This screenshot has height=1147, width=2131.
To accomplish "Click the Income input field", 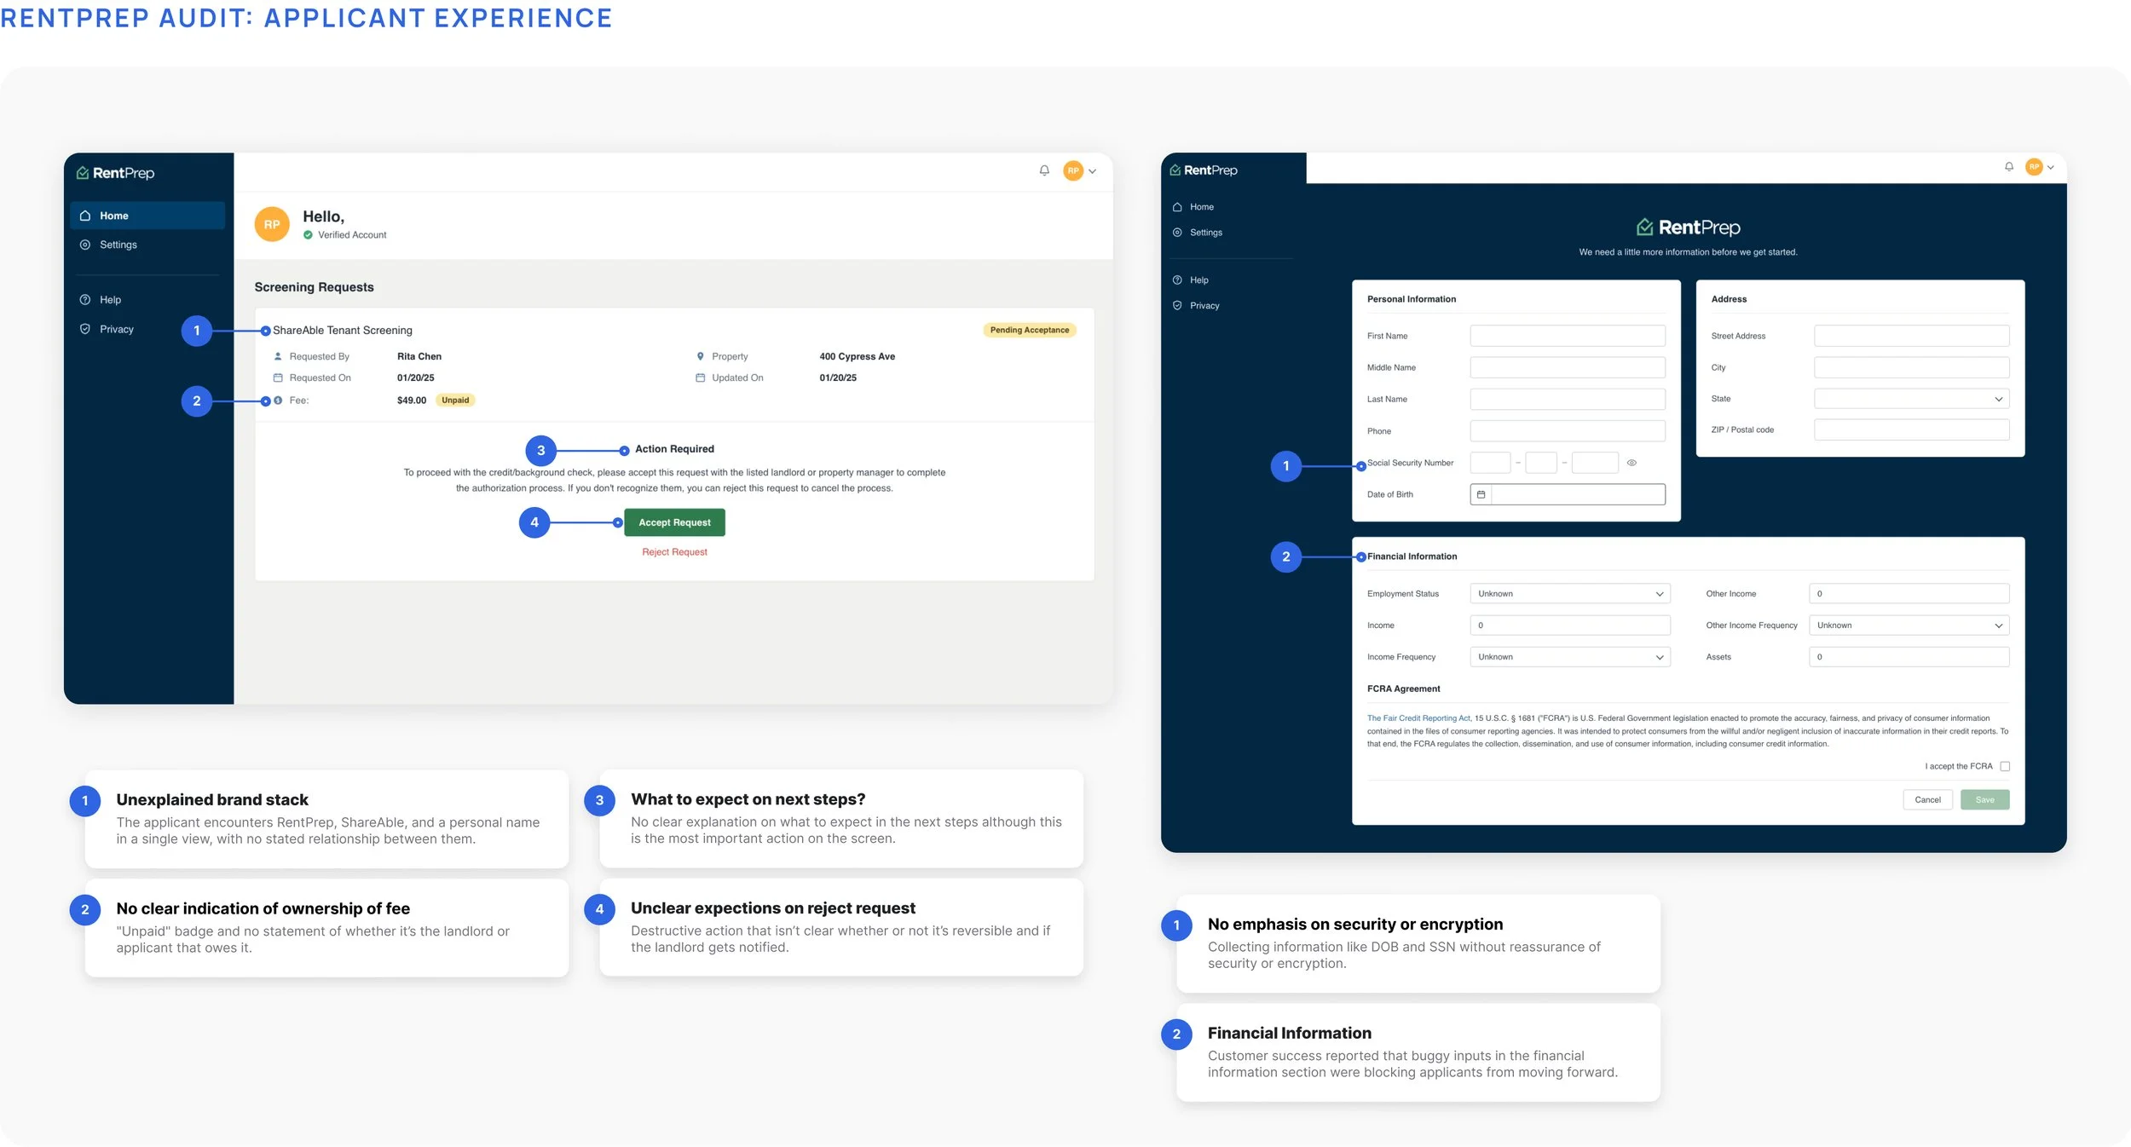I will point(1570,625).
